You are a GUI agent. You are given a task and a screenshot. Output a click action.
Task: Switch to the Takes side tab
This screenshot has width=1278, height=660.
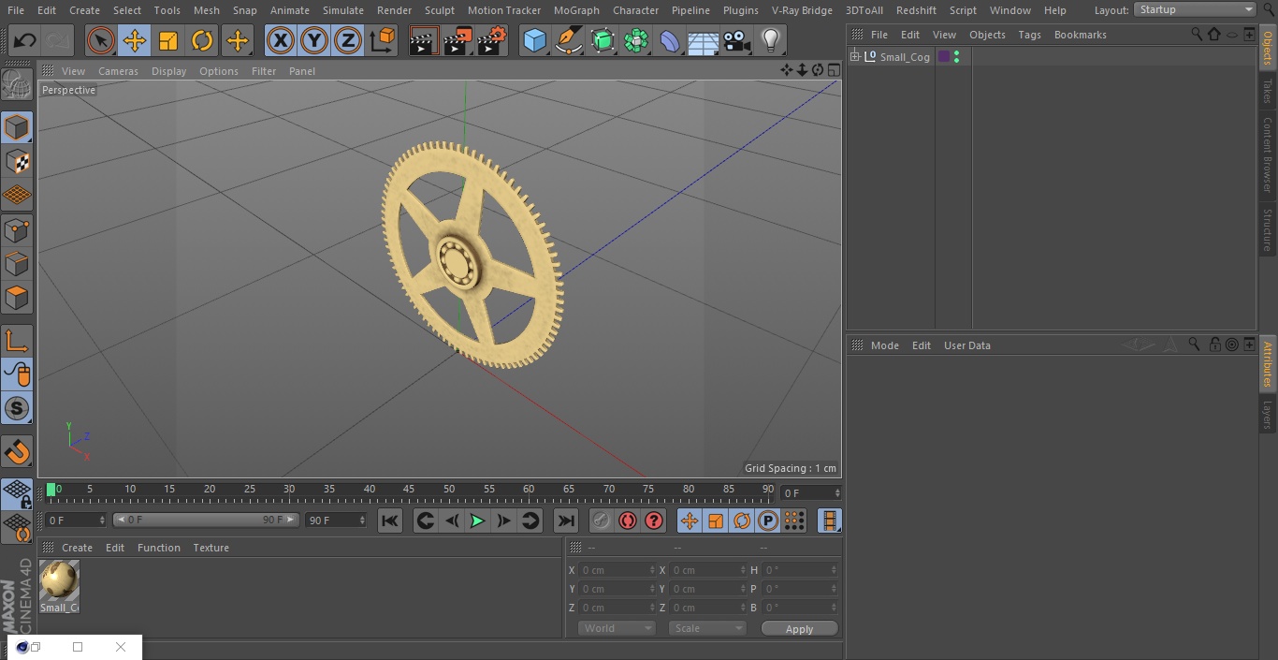click(1268, 91)
